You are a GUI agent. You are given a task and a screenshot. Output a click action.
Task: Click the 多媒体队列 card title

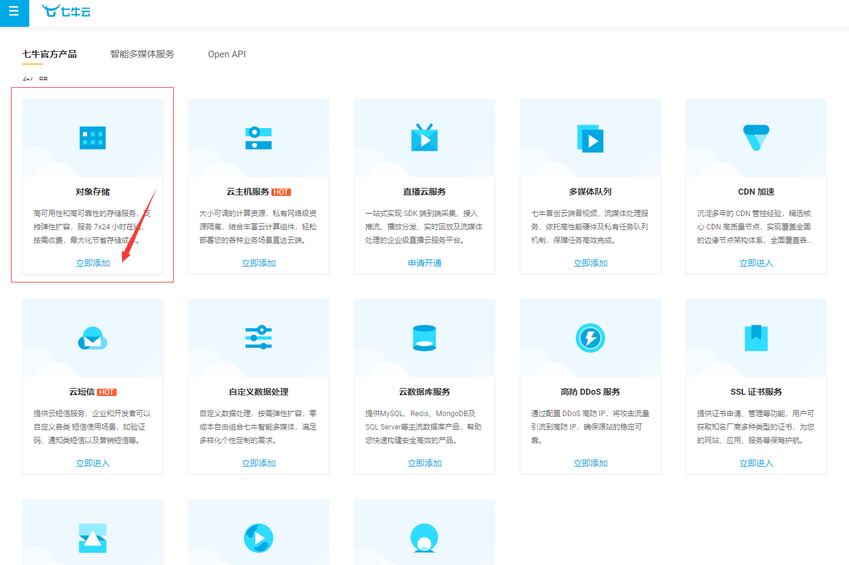[590, 192]
